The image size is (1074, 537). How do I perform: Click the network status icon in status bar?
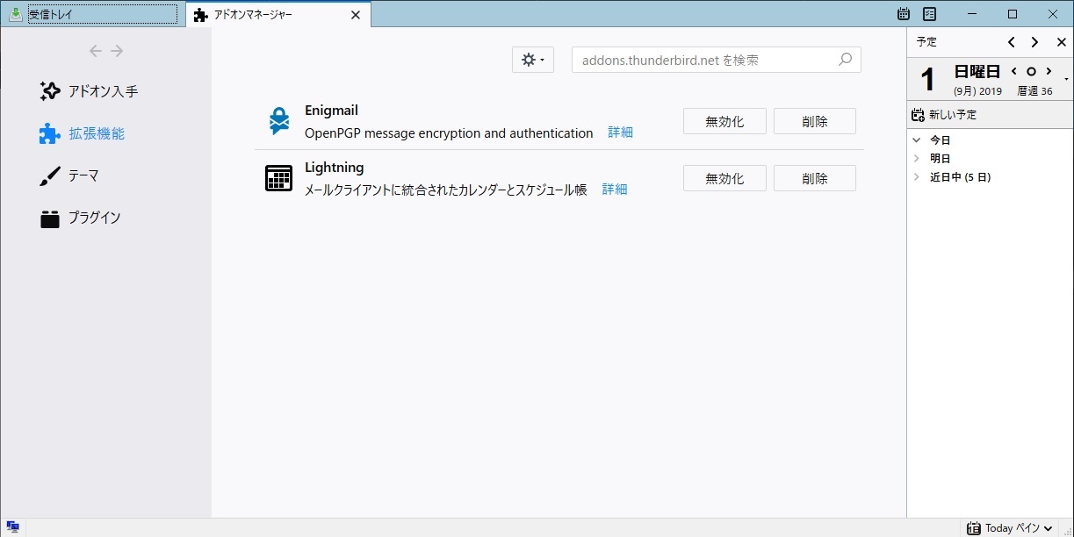[12, 527]
